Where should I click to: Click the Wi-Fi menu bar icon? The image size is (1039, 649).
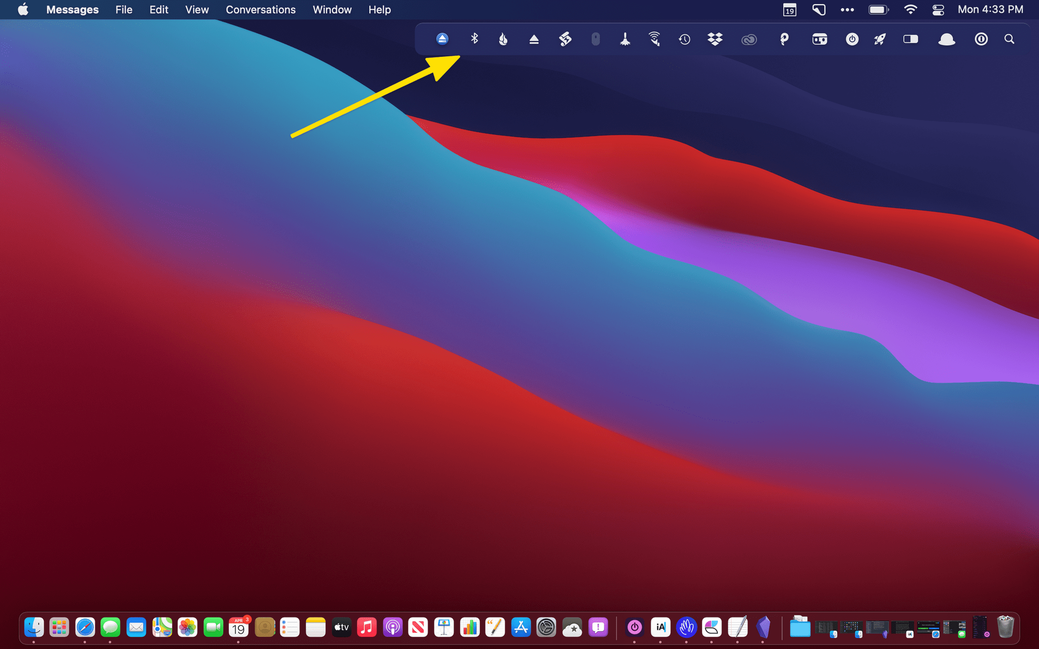click(912, 10)
